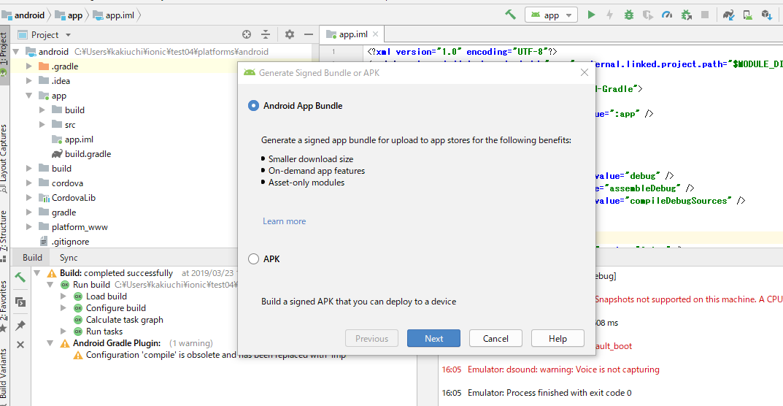Click the Help button
783x406 pixels.
558,339
